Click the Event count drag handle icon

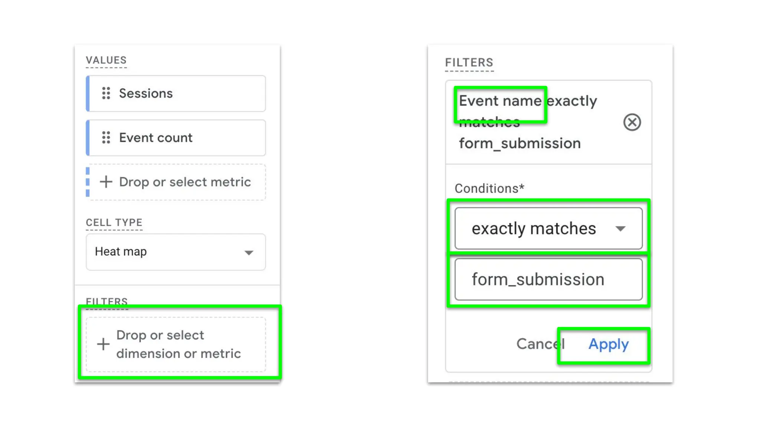click(106, 138)
